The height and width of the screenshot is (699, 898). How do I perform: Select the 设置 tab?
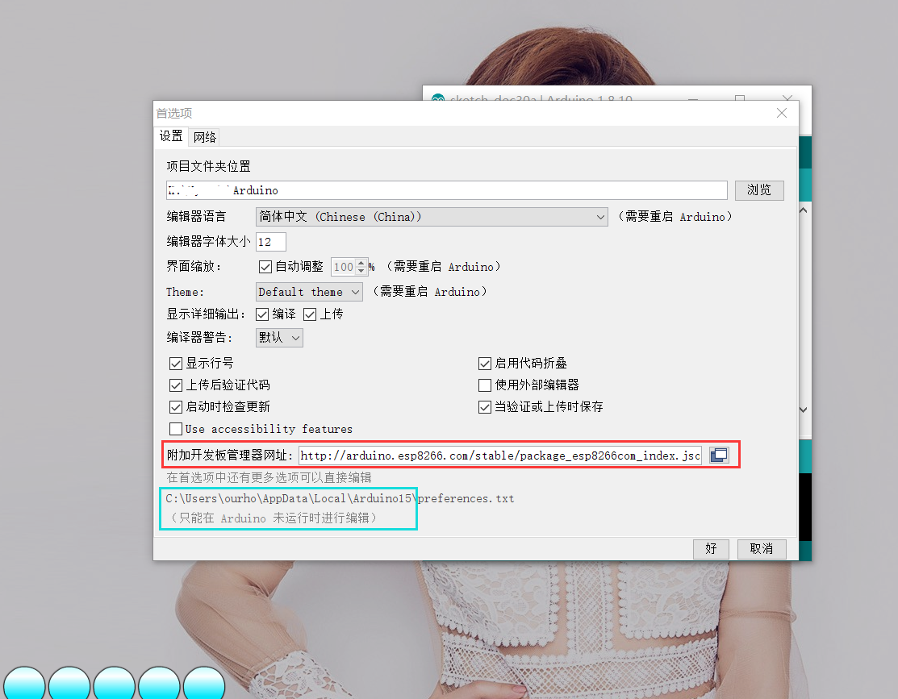click(x=171, y=136)
